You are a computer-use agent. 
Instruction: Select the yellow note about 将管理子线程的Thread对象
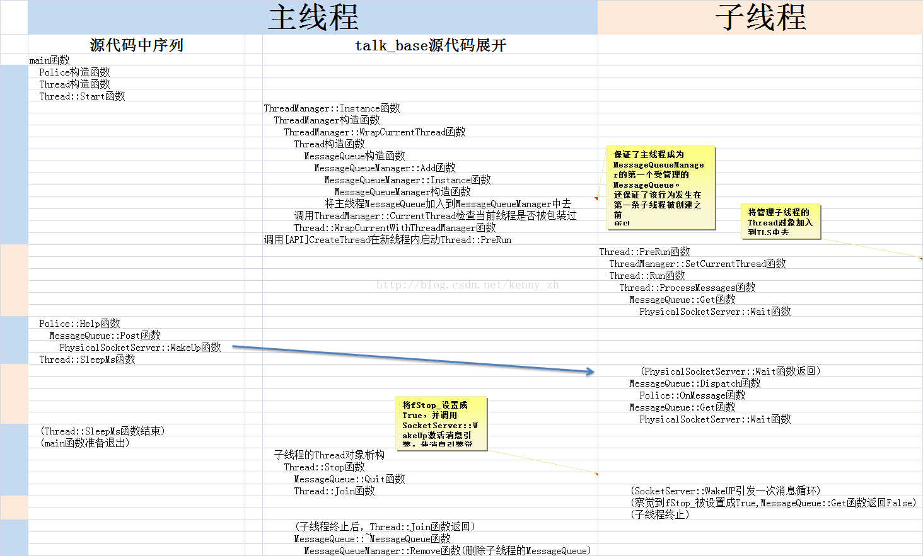(781, 222)
